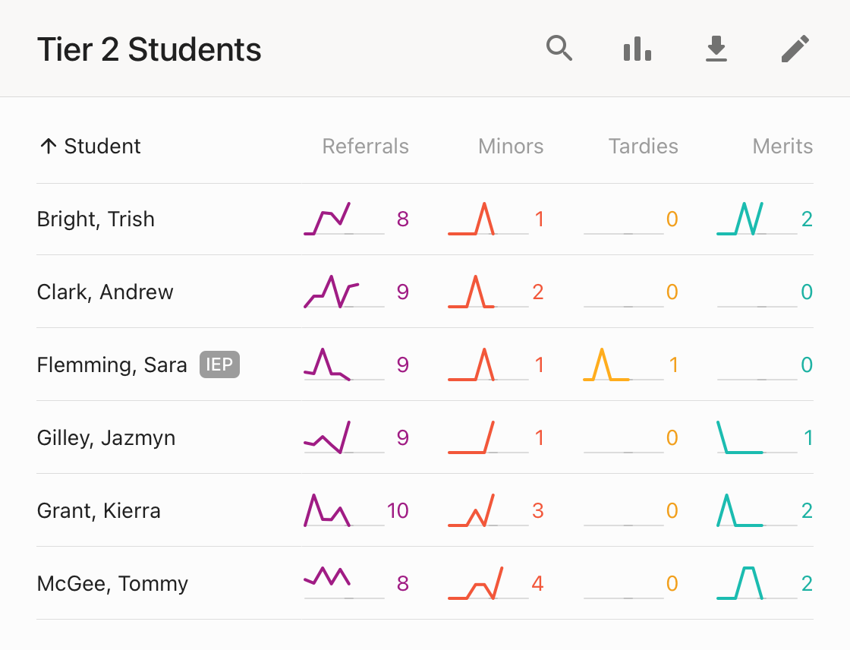Click the download icon
Viewport: 850px width, 650px height.
pos(716,49)
